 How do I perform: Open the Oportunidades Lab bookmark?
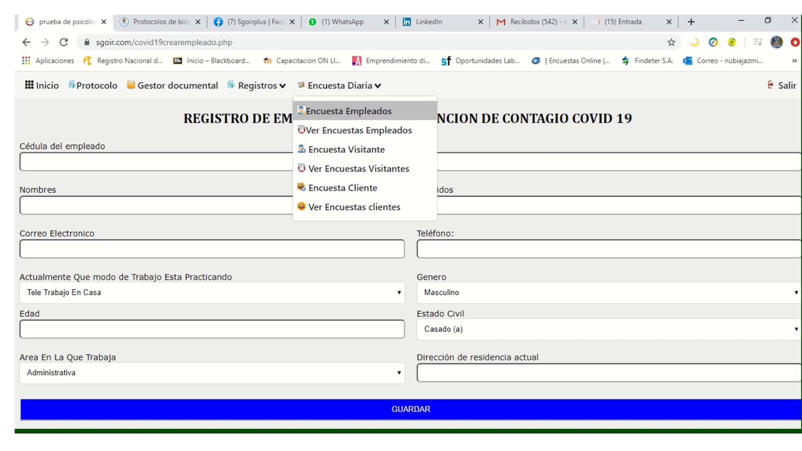point(481,61)
